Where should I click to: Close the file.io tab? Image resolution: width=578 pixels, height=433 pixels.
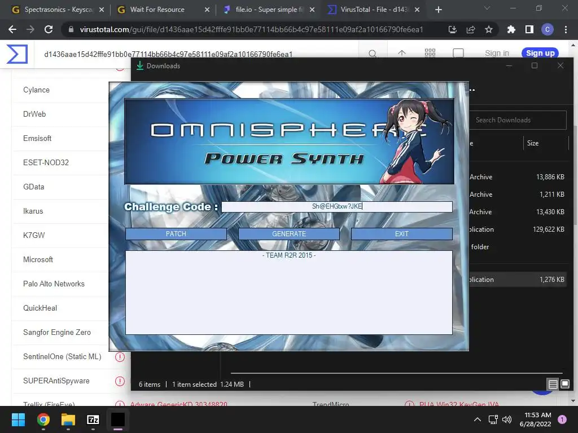[312, 10]
